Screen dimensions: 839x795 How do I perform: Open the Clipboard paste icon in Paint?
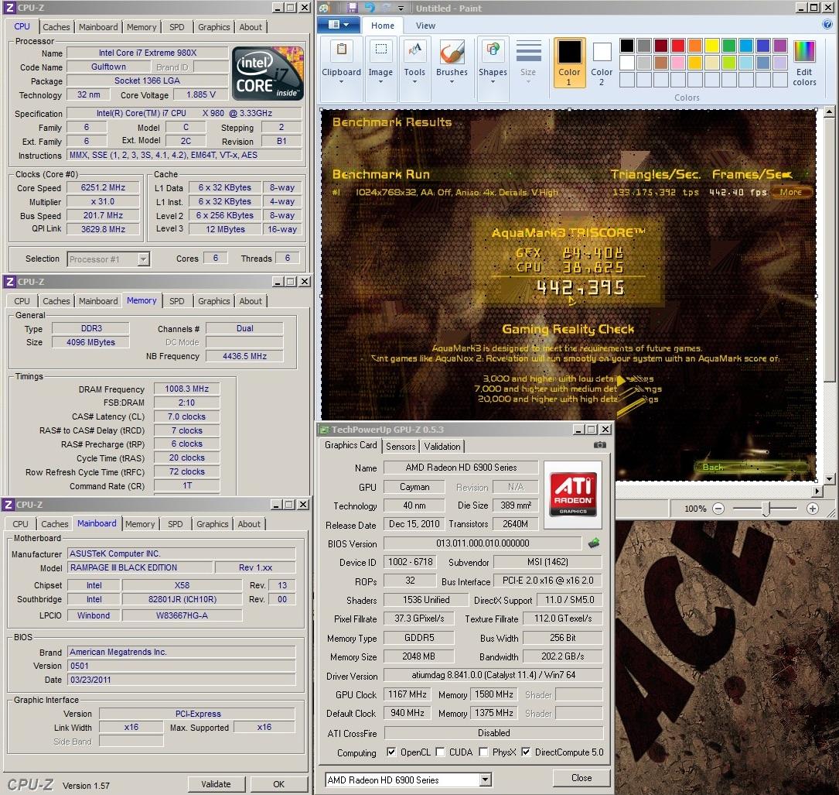pyautogui.click(x=341, y=50)
